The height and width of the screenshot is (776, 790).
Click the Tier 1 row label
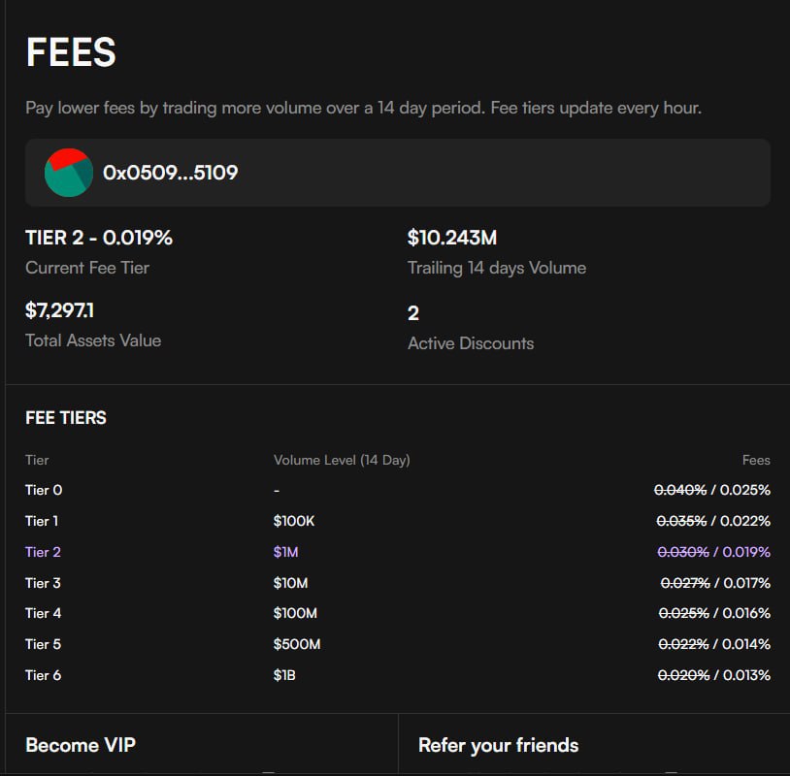[x=42, y=521]
